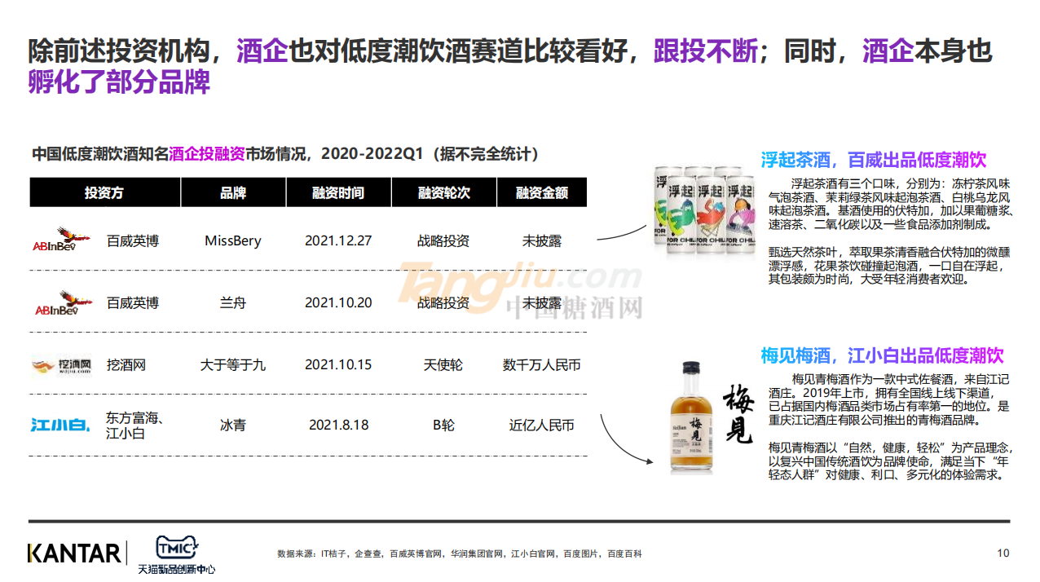Click 未披露 in the MissBery row
Screen dimensions: 1040x582
[542, 240]
